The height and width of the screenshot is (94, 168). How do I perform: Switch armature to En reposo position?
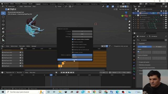coord(159,47)
